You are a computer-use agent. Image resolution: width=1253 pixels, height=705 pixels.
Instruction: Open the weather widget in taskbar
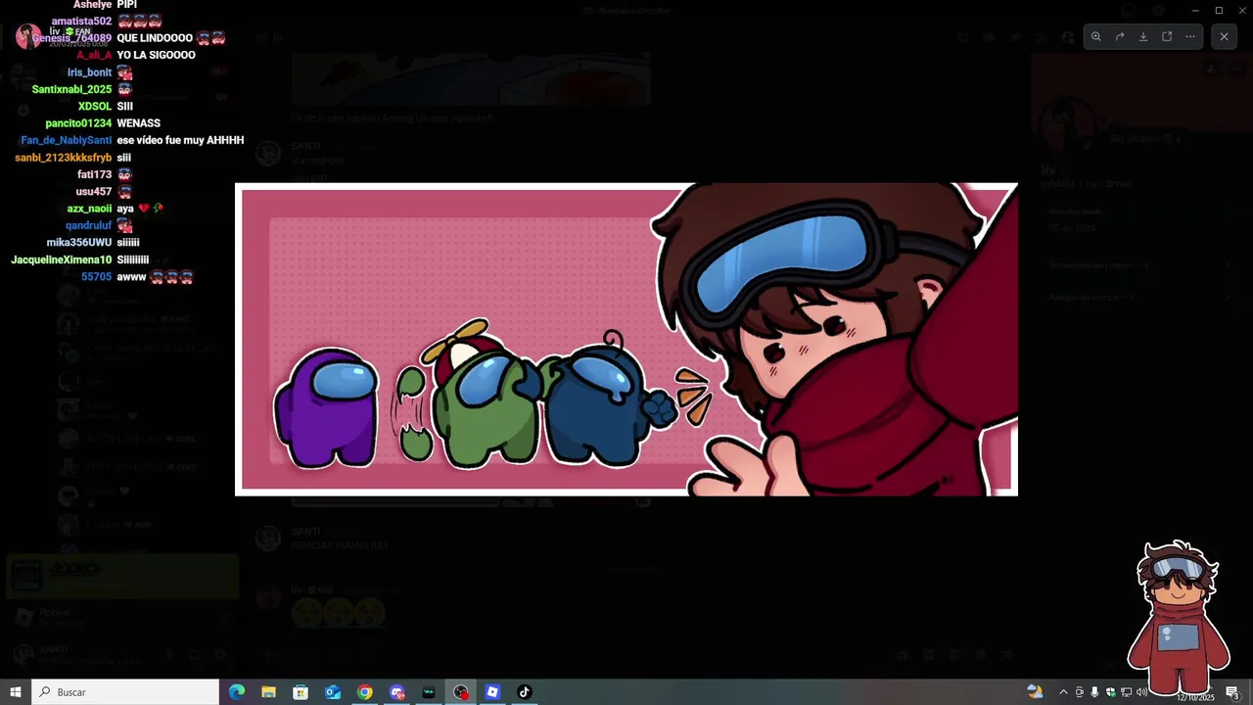(1035, 692)
